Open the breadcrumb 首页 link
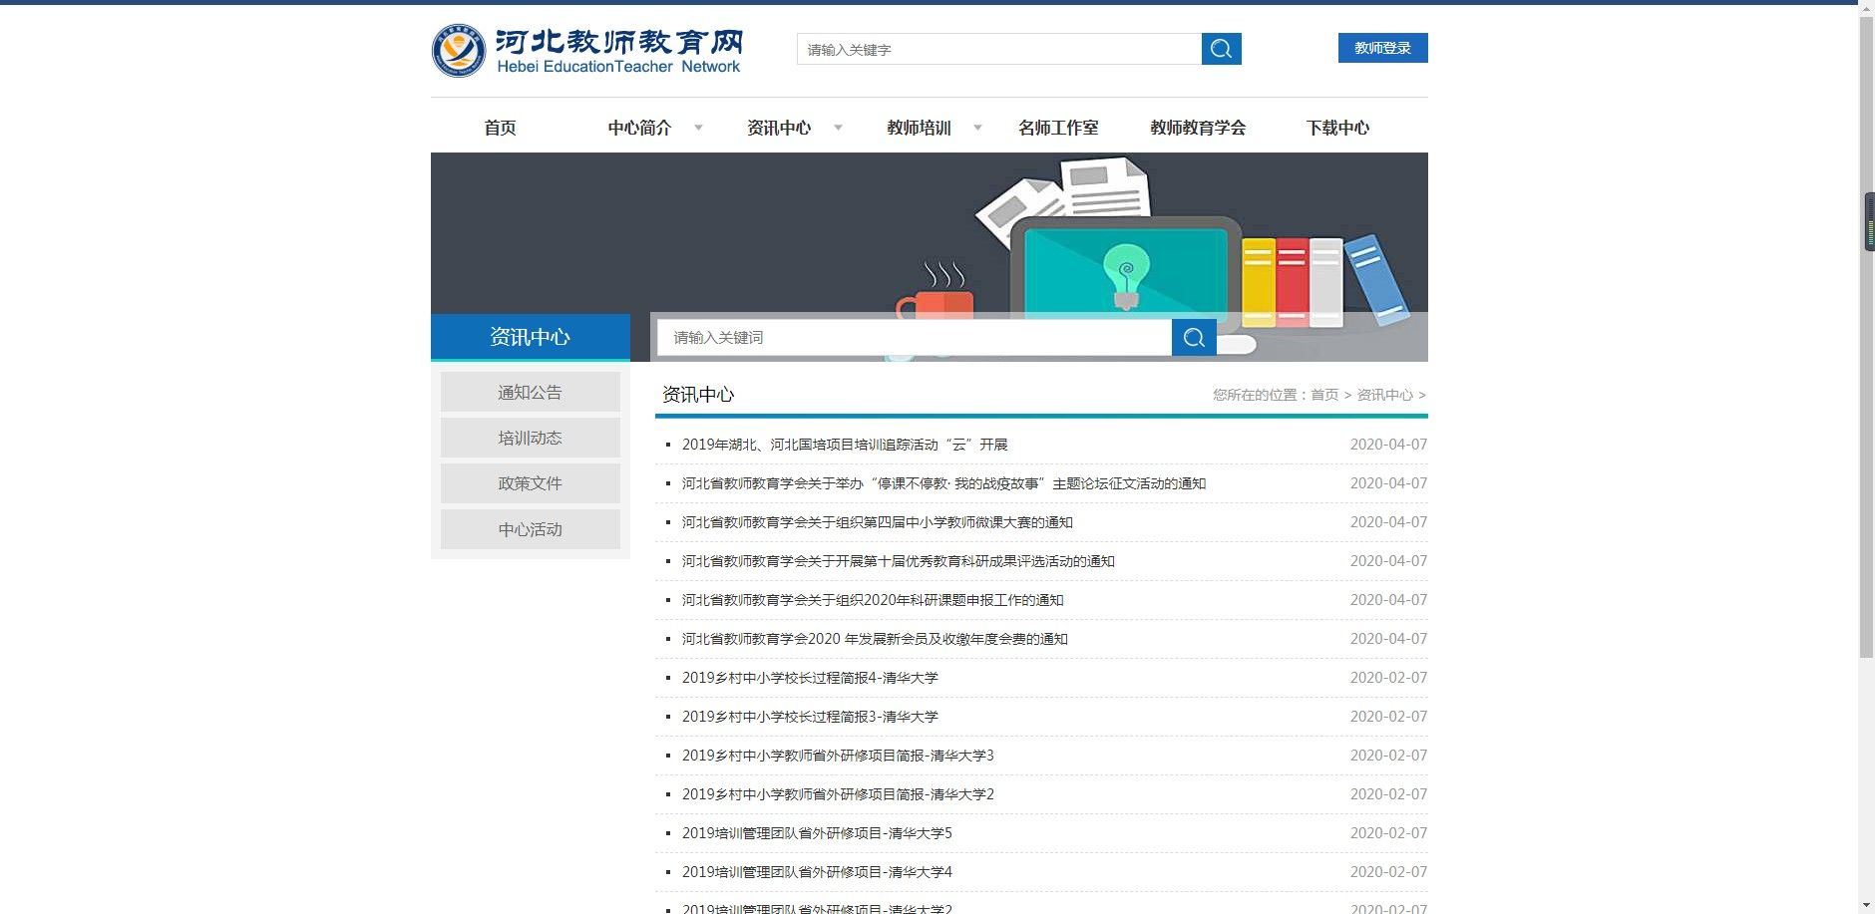Viewport: 1875px width, 914px height. coord(1323,395)
